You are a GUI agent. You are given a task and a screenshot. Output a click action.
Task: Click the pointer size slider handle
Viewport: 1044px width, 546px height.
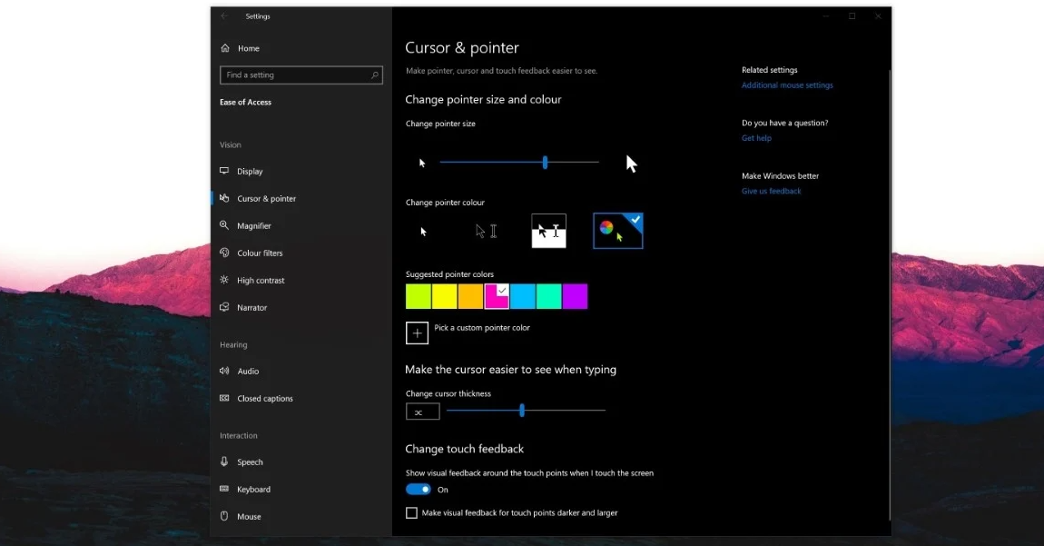(x=545, y=163)
